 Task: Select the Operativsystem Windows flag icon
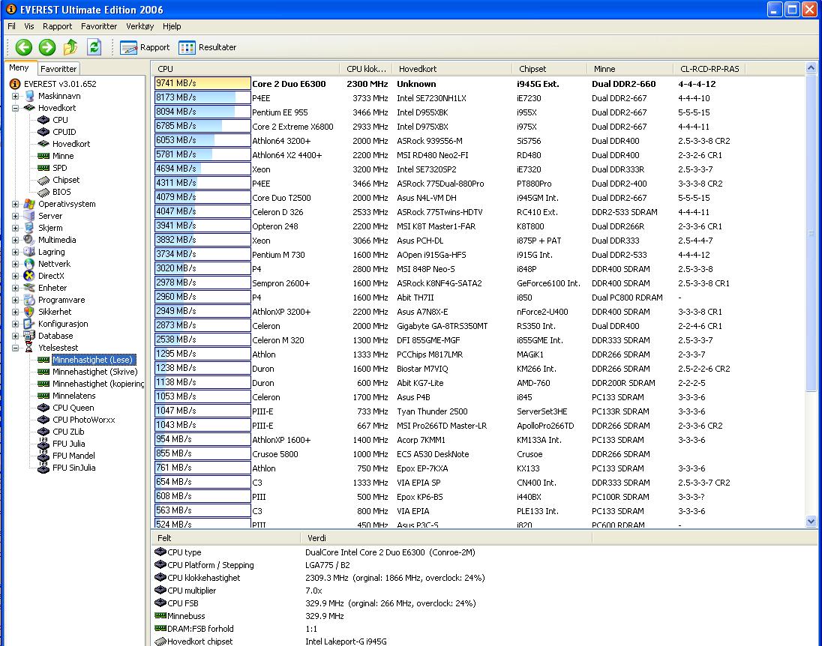click(29, 204)
